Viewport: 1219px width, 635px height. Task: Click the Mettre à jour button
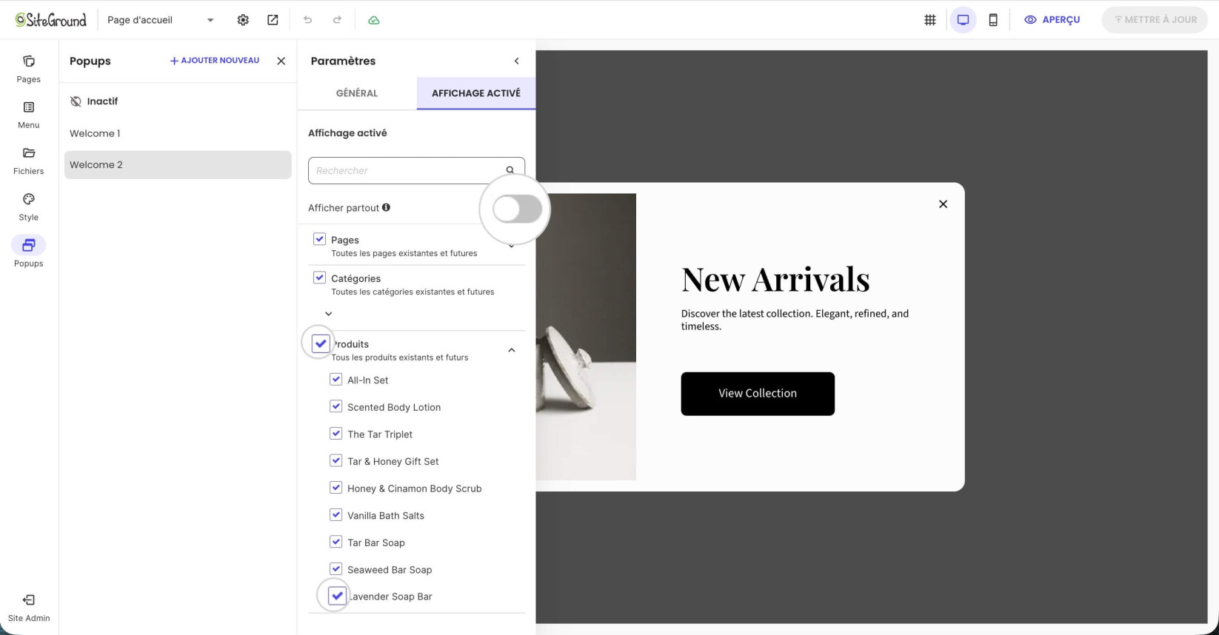click(x=1155, y=20)
